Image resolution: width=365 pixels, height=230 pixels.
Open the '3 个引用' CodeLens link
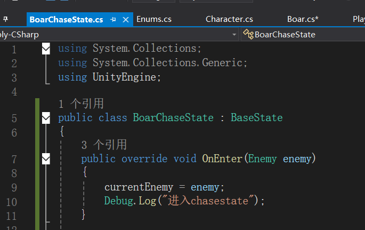click(x=104, y=145)
